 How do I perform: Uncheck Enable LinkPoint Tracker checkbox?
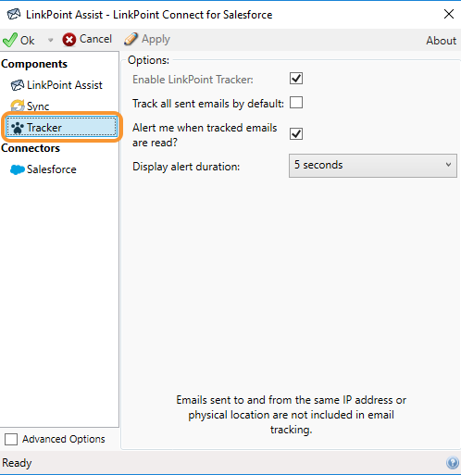296,79
